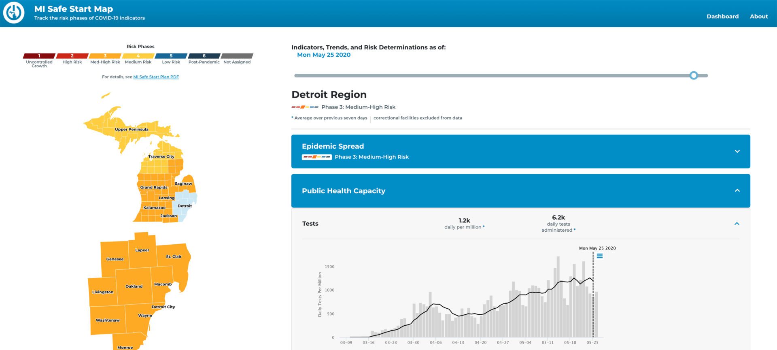Select the Uncontrolled Growth phase 1 swatch

pyautogui.click(x=39, y=56)
